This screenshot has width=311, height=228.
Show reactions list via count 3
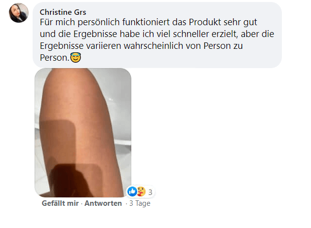151,192
